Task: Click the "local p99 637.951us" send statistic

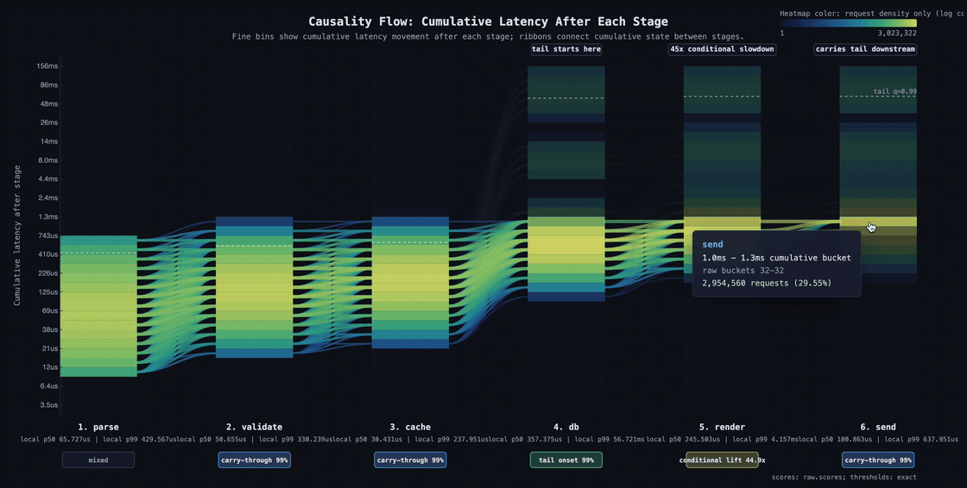Action: pyautogui.click(x=922, y=440)
